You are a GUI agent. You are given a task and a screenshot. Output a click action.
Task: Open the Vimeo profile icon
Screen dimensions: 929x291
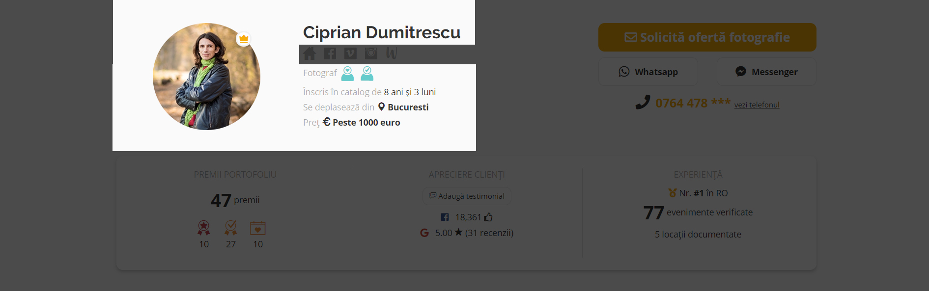coord(350,53)
